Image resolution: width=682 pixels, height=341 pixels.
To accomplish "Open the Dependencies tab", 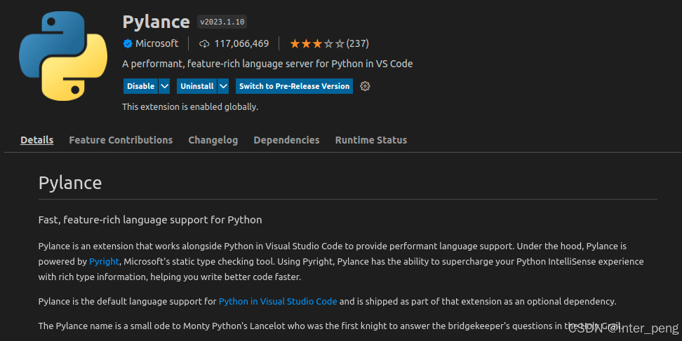I will tap(286, 140).
